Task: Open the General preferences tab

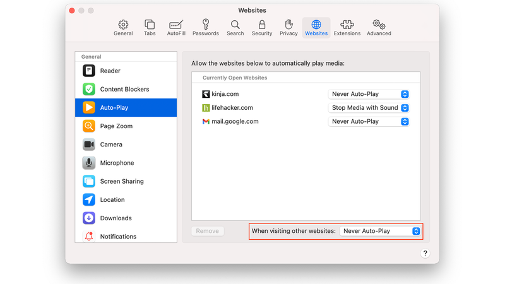Action: click(x=123, y=28)
